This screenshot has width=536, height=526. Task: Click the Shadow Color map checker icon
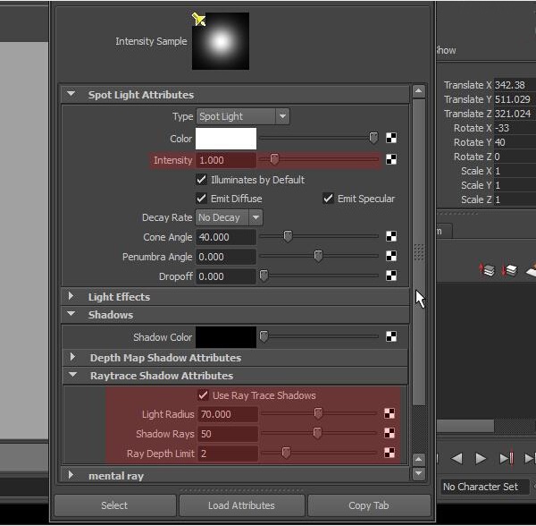tap(391, 336)
